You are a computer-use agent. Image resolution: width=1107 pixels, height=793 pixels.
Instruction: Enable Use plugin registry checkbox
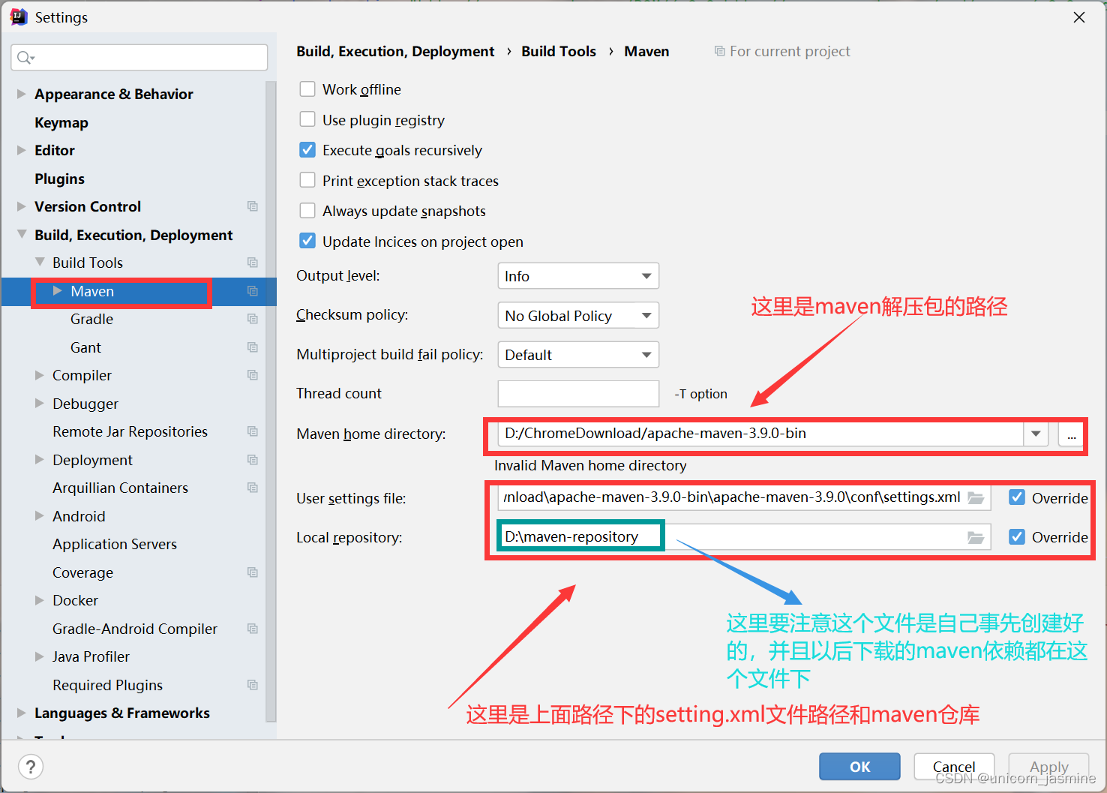click(x=307, y=119)
